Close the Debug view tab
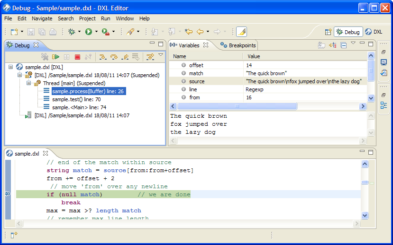Viewport: 393px width, 245px height. point(36,45)
